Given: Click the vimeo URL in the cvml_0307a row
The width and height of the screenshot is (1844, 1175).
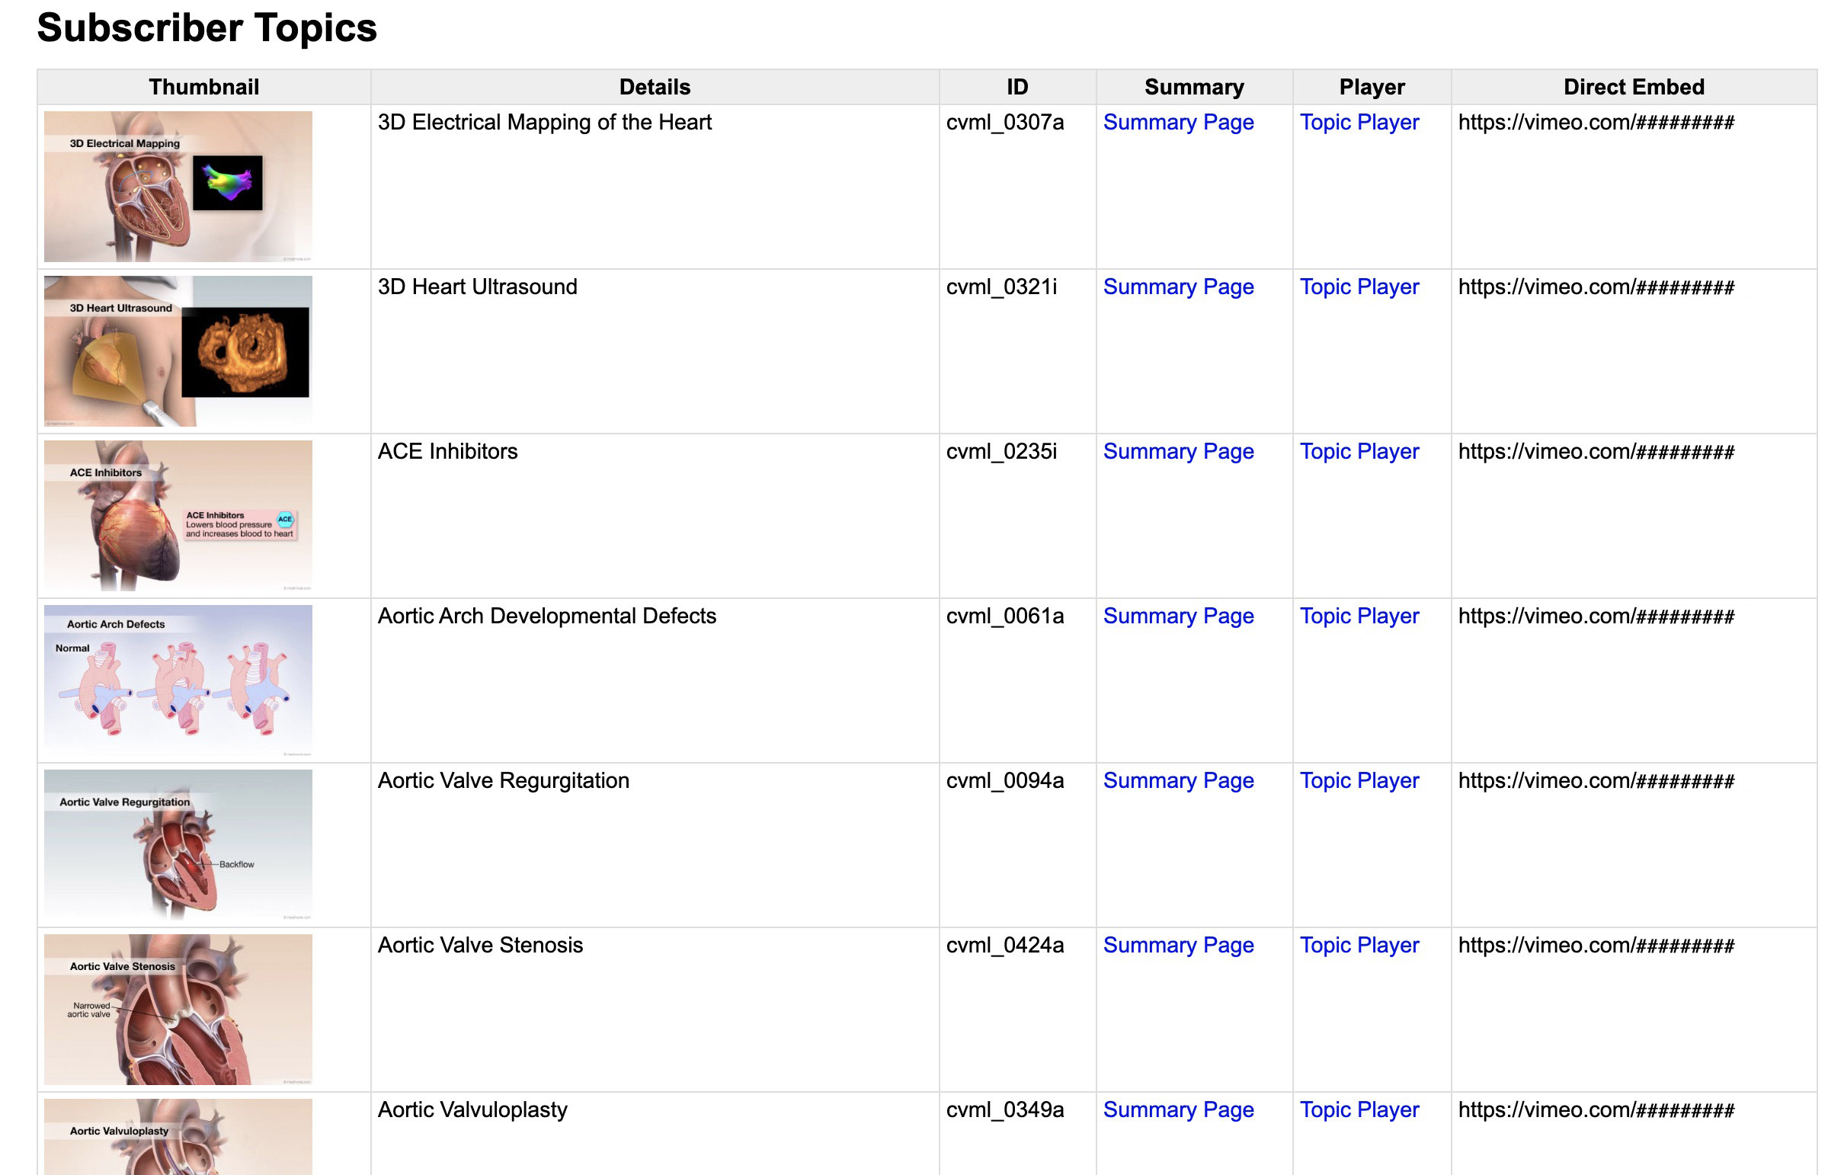Looking at the screenshot, I should [x=1596, y=123].
